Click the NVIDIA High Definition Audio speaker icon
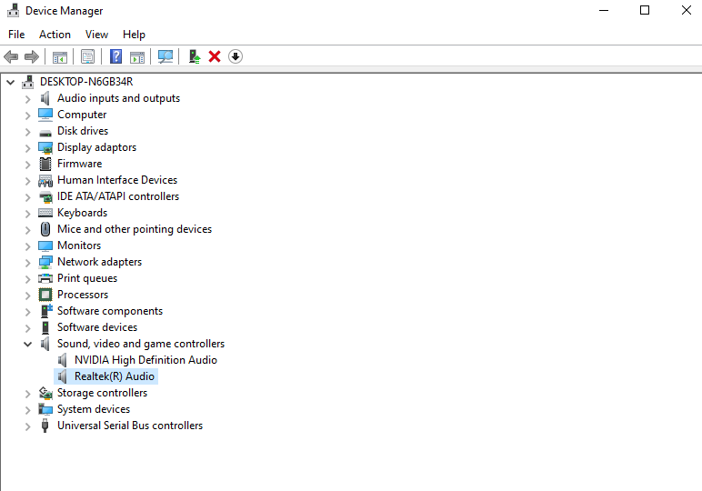 click(x=62, y=360)
